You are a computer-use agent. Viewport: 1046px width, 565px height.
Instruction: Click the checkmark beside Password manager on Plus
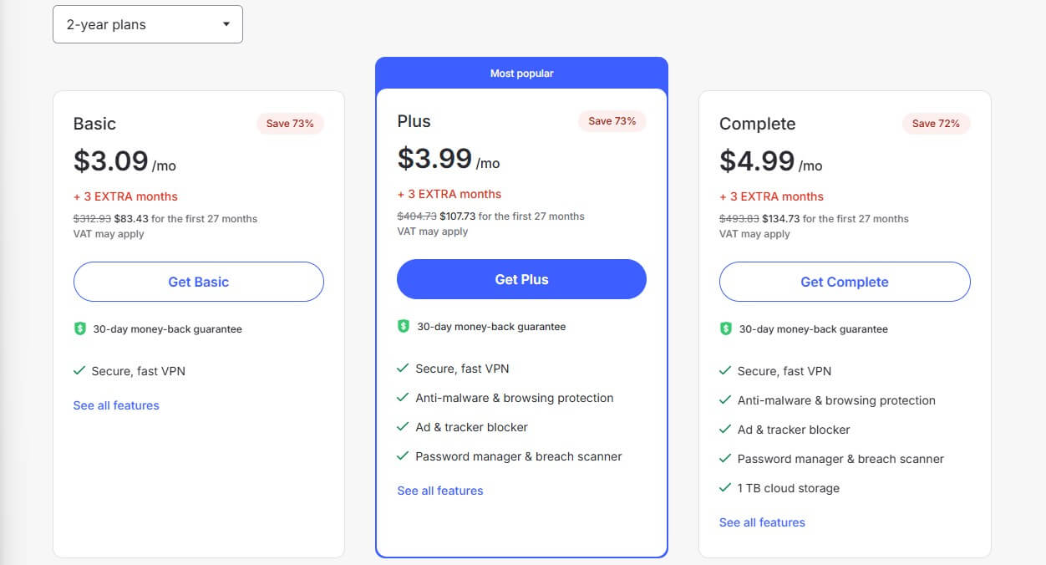tap(402, 456)
